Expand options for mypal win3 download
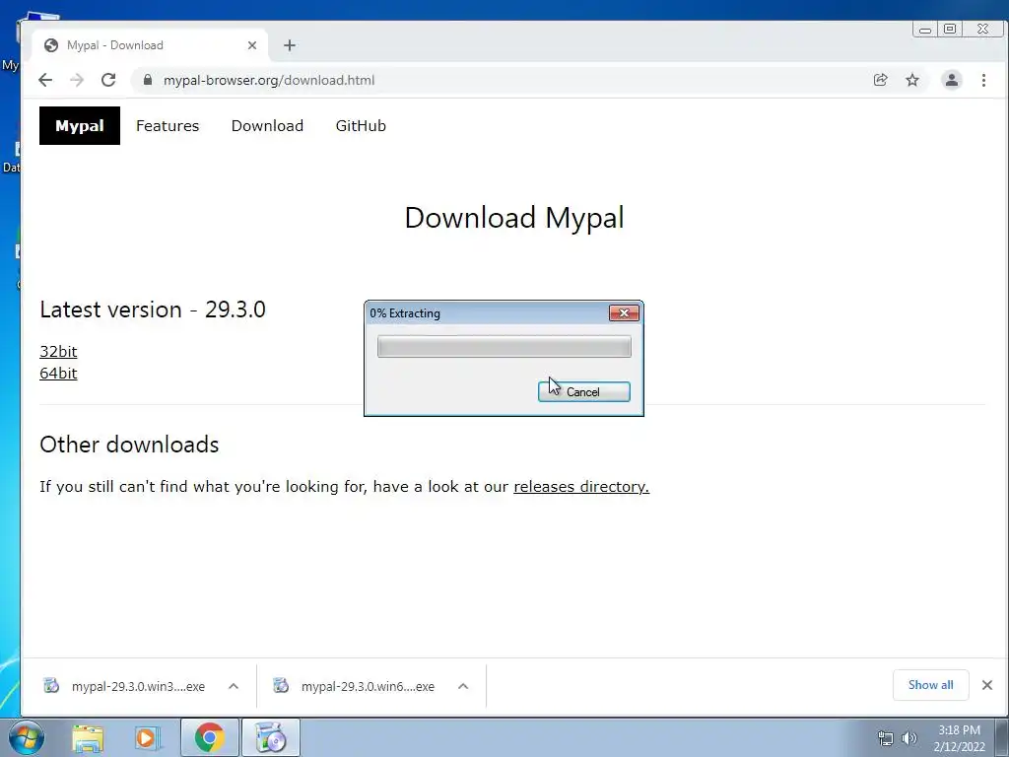1009x757 pixels. click(234, 686)
